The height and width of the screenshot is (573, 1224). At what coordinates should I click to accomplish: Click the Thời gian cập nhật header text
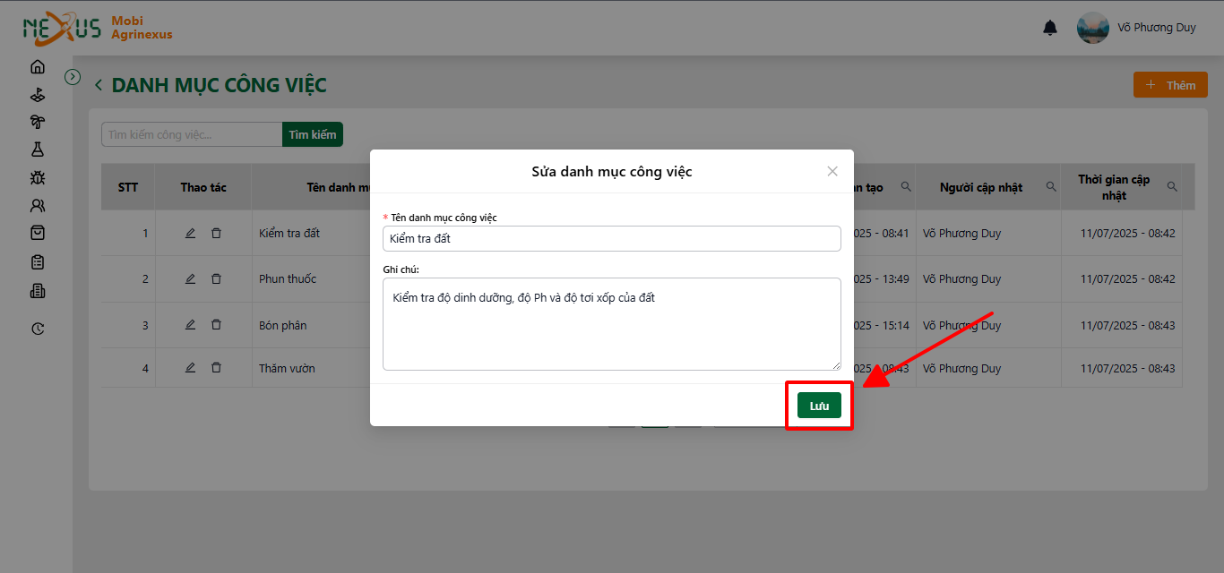1114,187
